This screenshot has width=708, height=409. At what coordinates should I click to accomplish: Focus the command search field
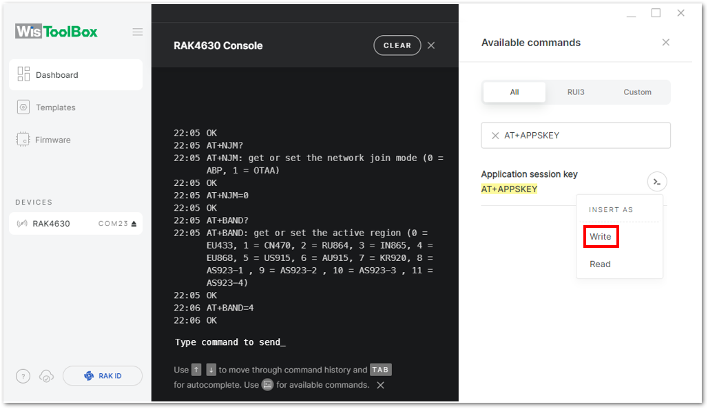pos(576,136)
